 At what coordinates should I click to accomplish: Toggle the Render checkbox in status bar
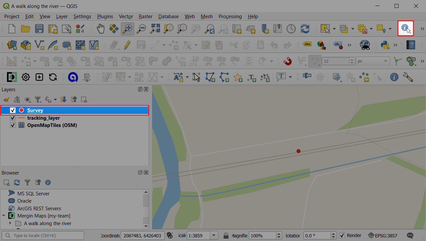point(342,235)
